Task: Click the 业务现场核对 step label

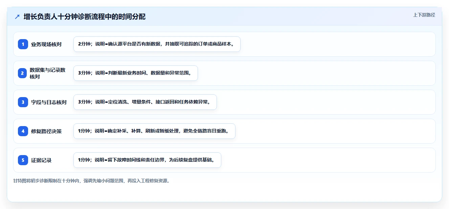Action: [46, 44]
